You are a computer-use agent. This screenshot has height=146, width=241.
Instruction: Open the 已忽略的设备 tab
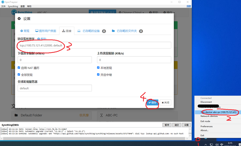(92, 31)
